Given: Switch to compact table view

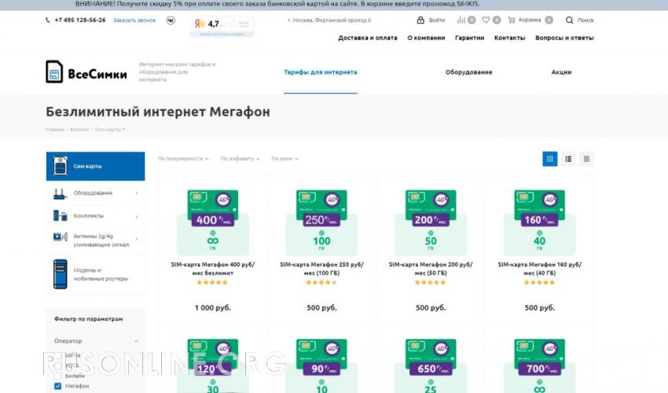Looking at the screenshot, I should 586,158.
